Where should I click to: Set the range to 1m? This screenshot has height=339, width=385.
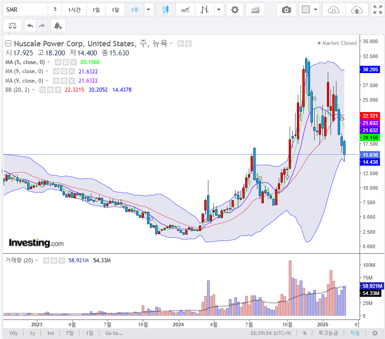(50, 333)
